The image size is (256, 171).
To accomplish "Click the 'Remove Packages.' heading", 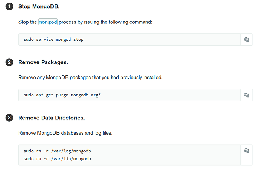I will tap(43, 62).
